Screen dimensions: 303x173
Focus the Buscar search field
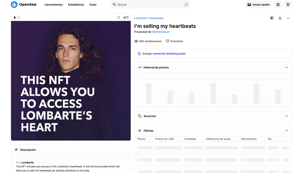[x=150, y=5]
